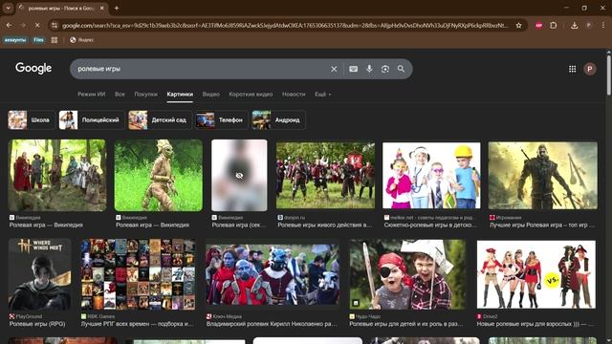The height and width of the screenshot is (344, 612).
Task: Open the ABP extension icon
Action: point(539,26)
